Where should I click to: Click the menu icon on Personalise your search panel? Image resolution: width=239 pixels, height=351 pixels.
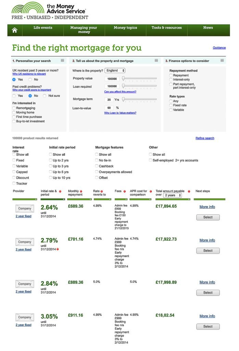(x=62, y=61)
